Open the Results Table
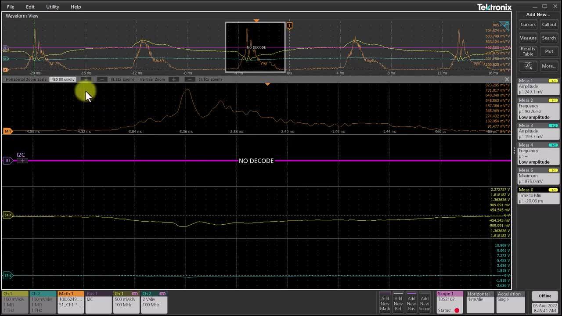The height and width of the screenshot is (316, 562). point(527,51)
